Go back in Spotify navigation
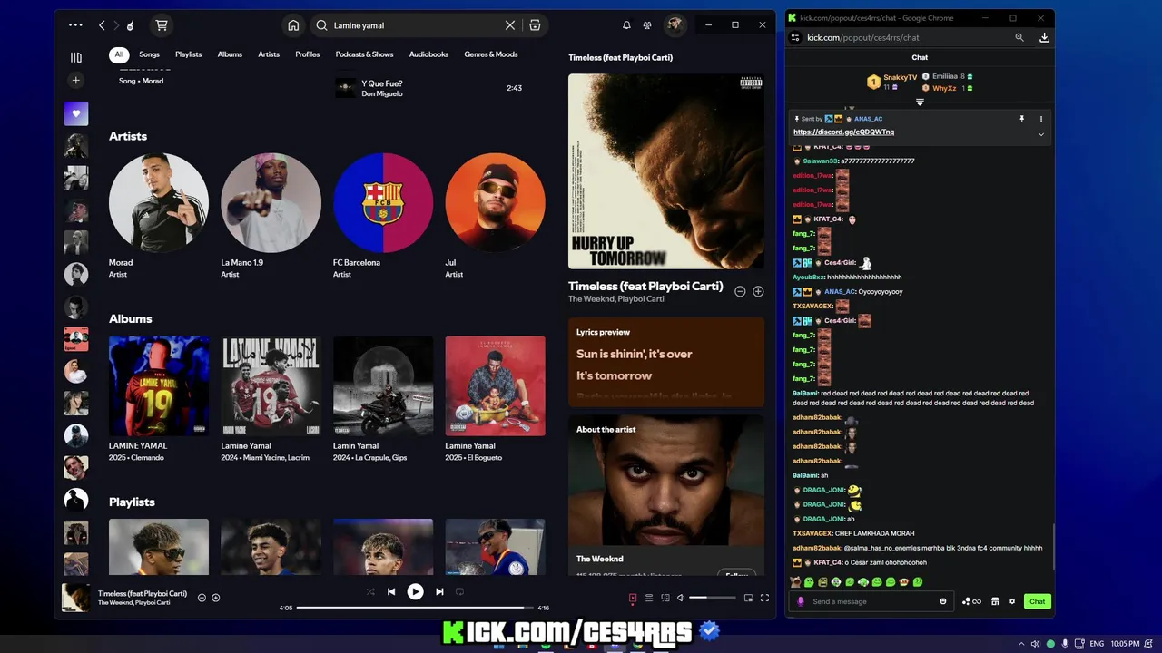 coord(102,25)
